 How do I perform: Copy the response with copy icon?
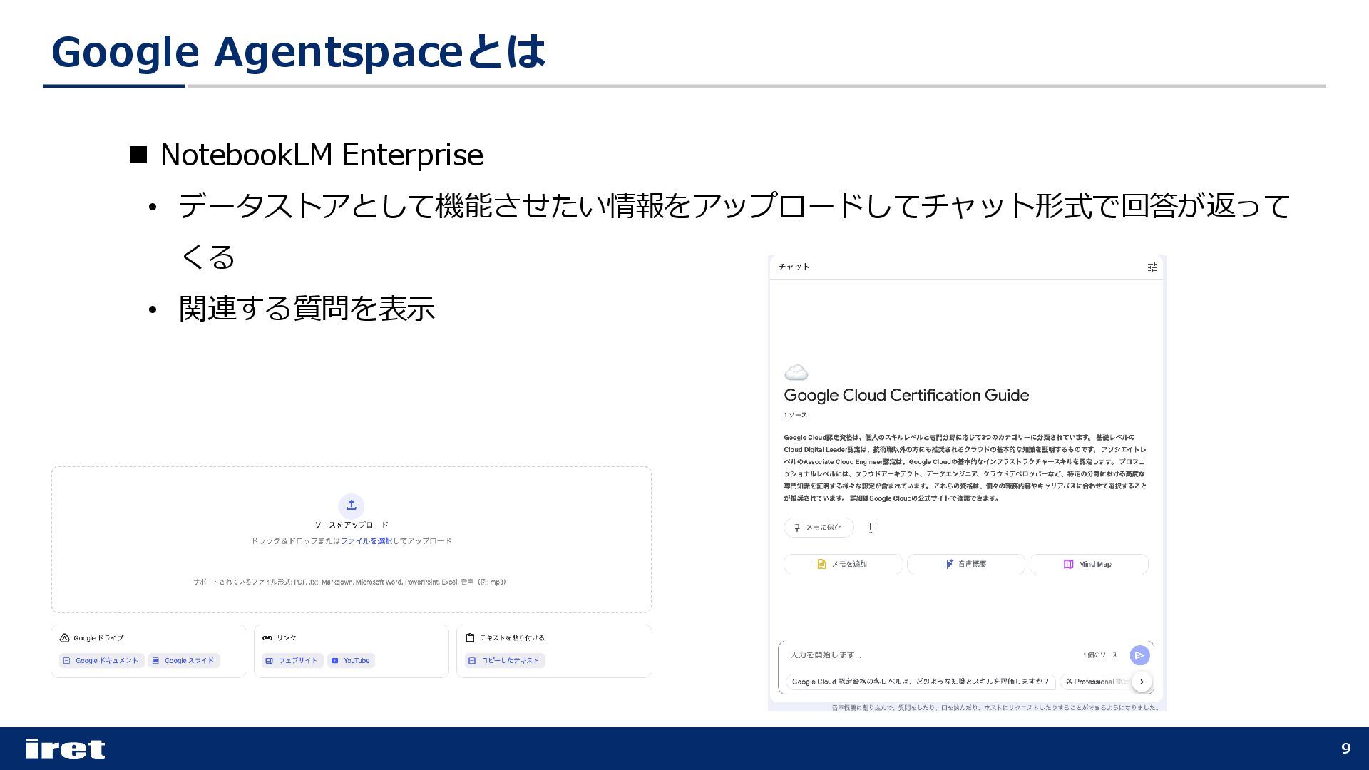pos(872,528)
